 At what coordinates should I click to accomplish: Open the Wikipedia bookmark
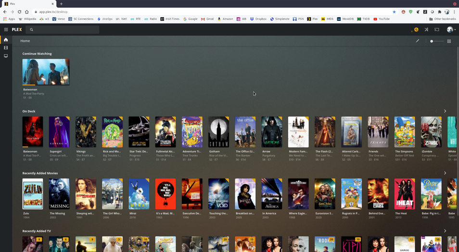[27, 19]
